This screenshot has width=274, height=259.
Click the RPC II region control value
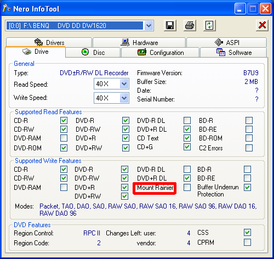coord(92,233)
